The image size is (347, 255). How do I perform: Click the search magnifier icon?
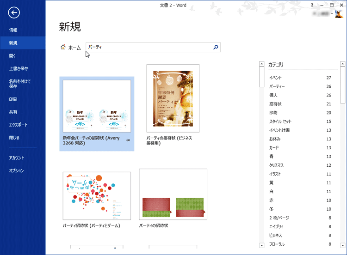coord(216,47)
